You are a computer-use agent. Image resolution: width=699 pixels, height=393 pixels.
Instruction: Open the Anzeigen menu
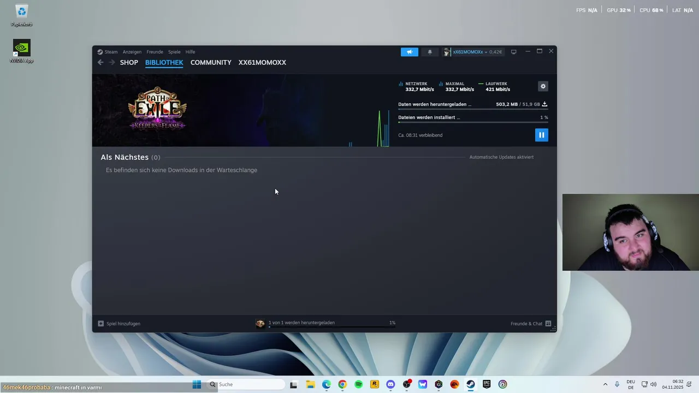pyautogui.click(x=132, y=52)
